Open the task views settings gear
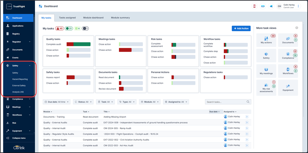This screenshot has height=153, width=308. pyautogui.click(x=297, y=28)
